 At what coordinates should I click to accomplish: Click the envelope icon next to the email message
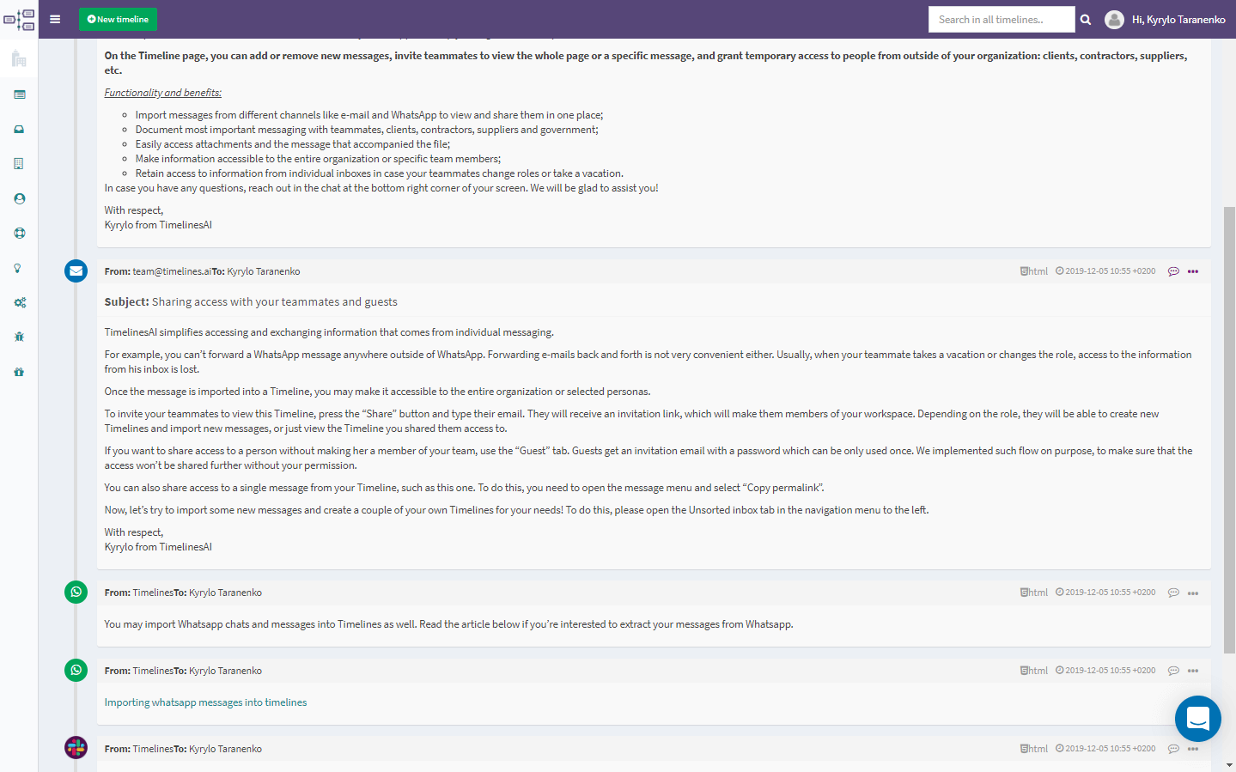(x=76, y=270)
